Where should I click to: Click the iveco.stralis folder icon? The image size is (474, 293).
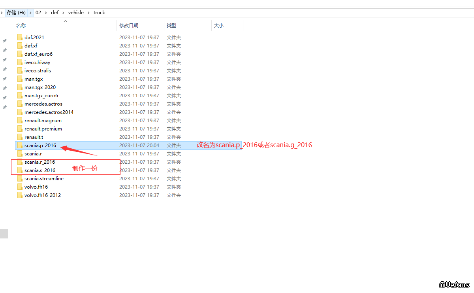[20, 70]
